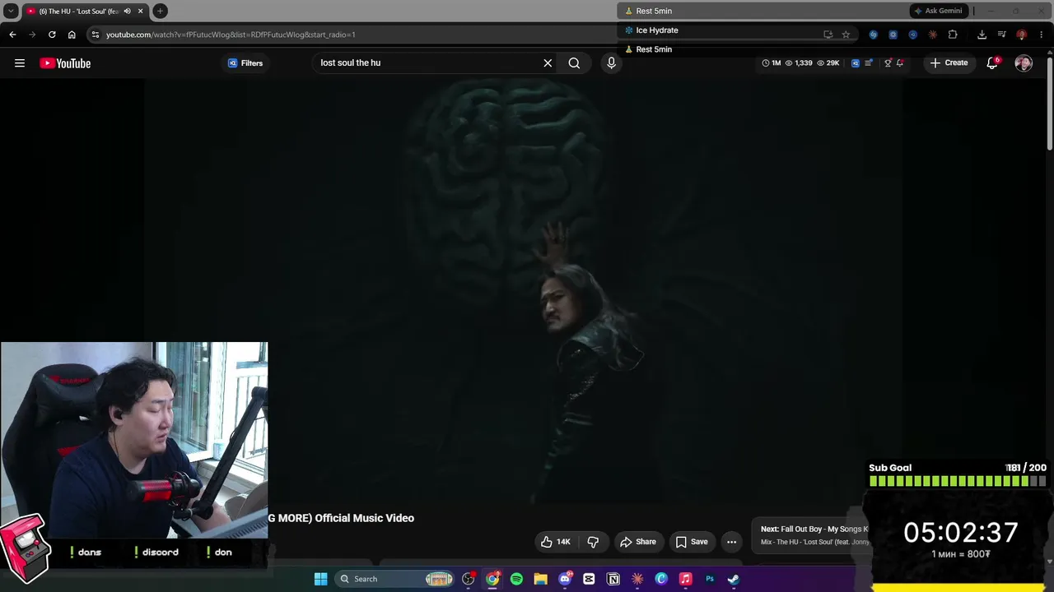Open Apple Music from the taskbar
1054x592 pixels.
click(x=685, y=579)
